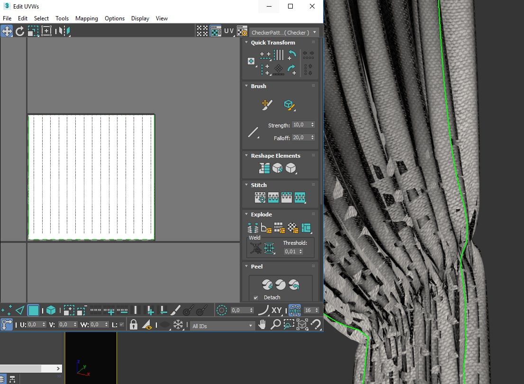
Task: Toggle the Detach checkbox in Peel
Action: pos(256,298)
